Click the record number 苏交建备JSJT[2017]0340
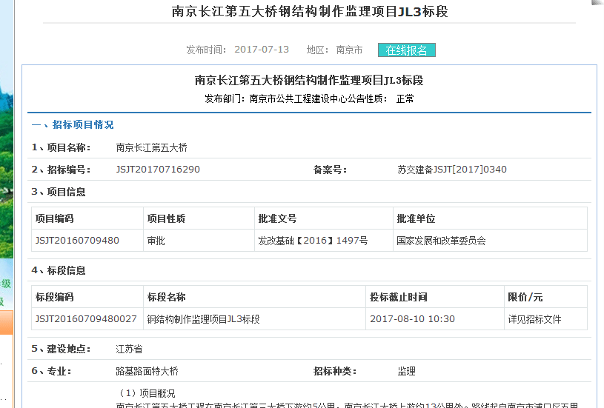The height and width of the screenshot is (408, 604). click(x=452, y=170)
